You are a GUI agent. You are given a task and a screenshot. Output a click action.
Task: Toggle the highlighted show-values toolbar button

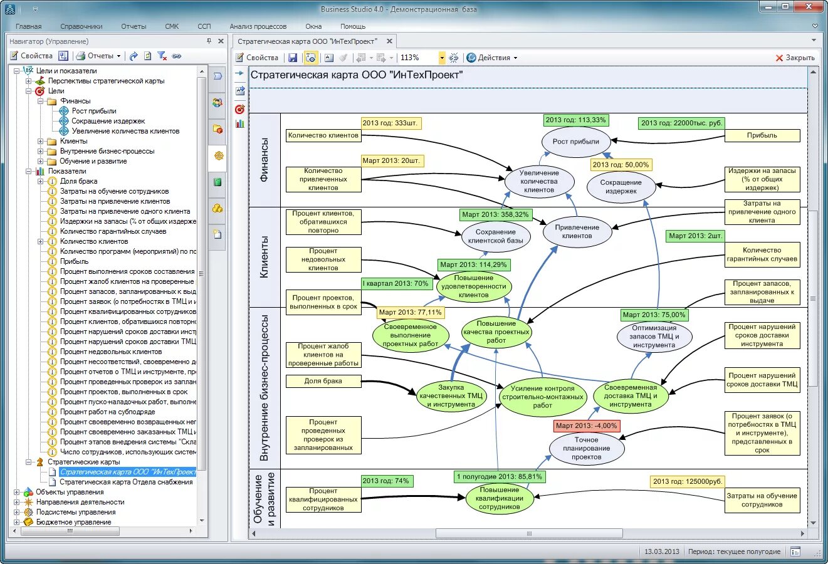click(310, 58)
